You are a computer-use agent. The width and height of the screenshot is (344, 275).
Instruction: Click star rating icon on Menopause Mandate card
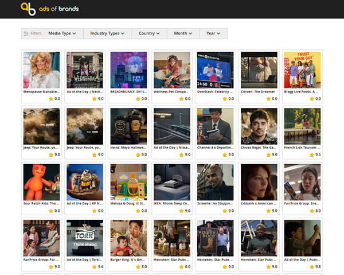coord(50,99)
